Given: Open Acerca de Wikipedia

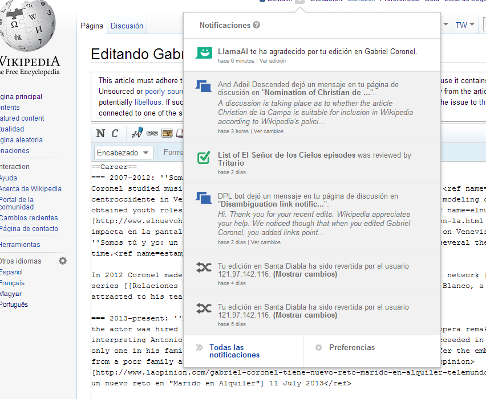Looking at the screenshot, I should click(30, 188).
